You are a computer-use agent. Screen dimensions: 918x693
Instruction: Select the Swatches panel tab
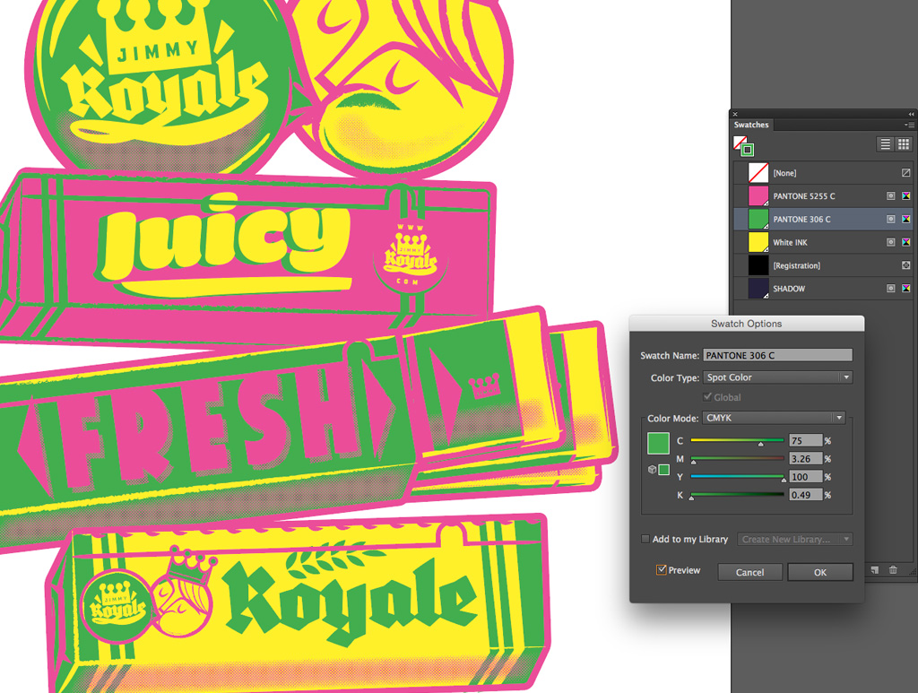[751, 126]
